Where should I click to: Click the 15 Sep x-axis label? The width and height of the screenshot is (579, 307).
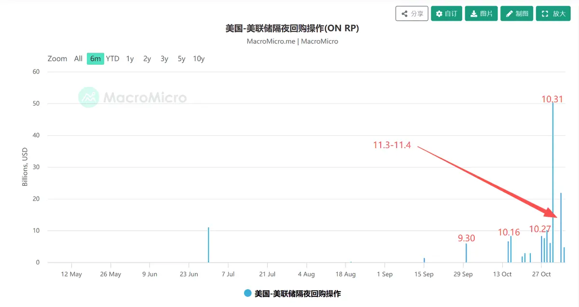[424, 274]
